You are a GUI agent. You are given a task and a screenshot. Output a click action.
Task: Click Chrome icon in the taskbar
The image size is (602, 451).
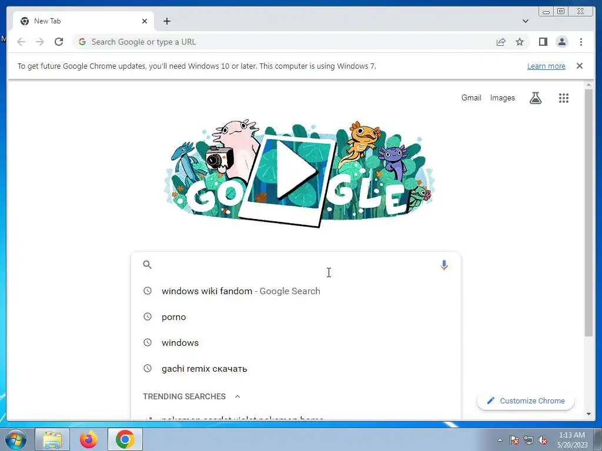[x=125, y=439]
